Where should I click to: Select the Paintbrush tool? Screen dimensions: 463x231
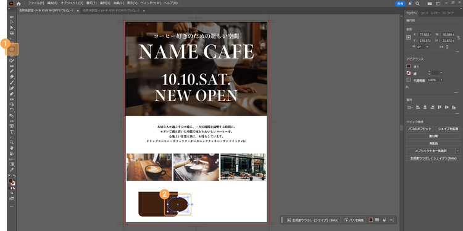[x=12, y=82]
